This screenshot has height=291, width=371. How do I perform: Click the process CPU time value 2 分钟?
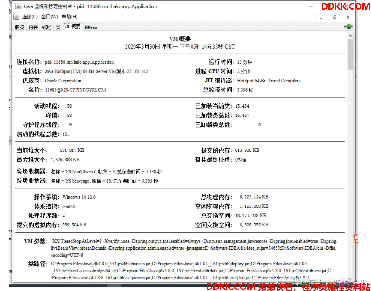243,71
